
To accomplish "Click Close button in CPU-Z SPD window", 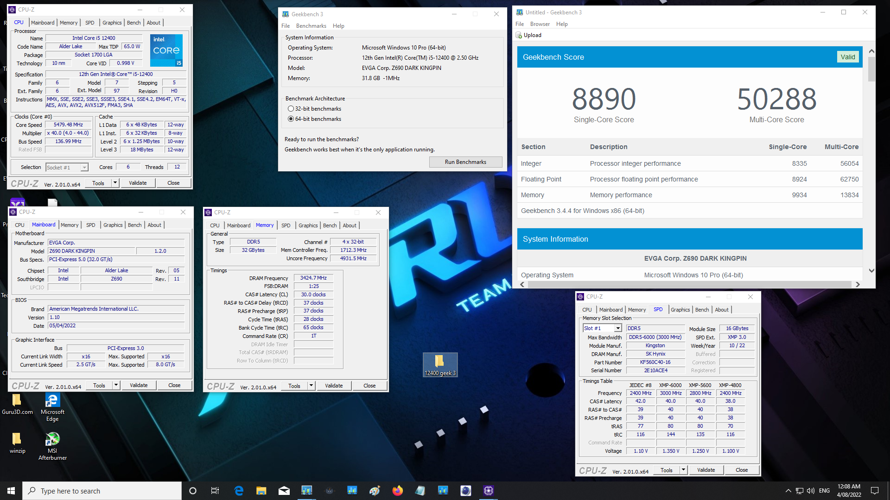I will click(x=742, y=470).
